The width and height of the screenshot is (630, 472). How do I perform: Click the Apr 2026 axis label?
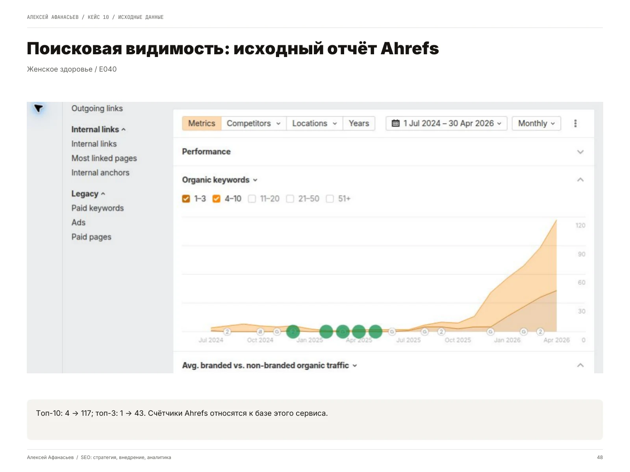click(556, 340)
